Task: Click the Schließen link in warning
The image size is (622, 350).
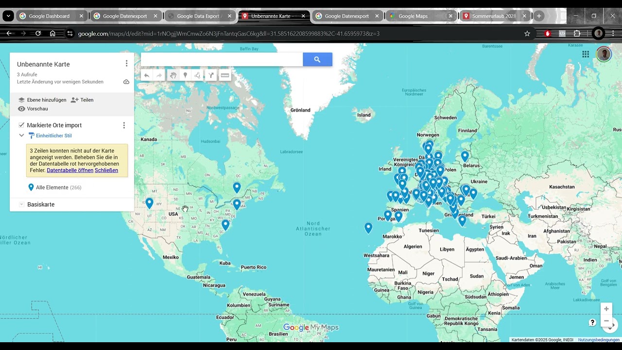Action: [x=106, y=170]
